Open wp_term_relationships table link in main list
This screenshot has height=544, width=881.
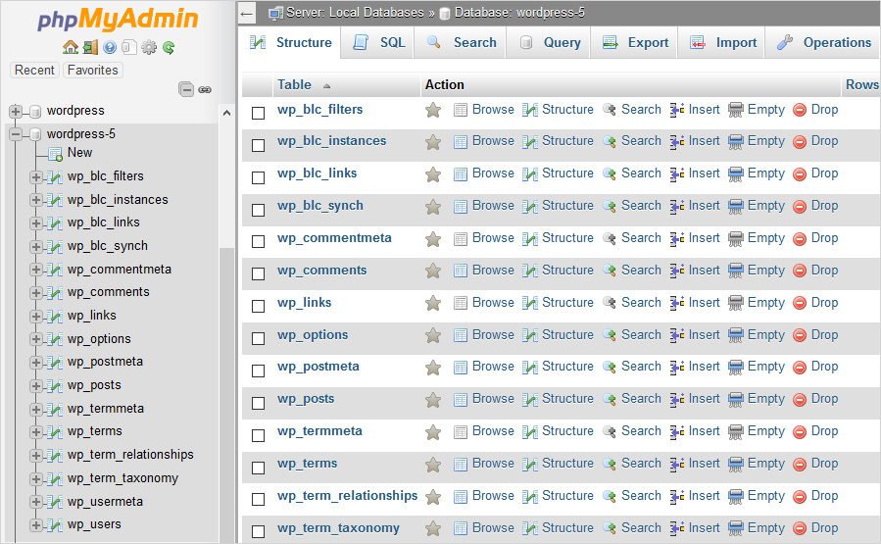[347, 496]
